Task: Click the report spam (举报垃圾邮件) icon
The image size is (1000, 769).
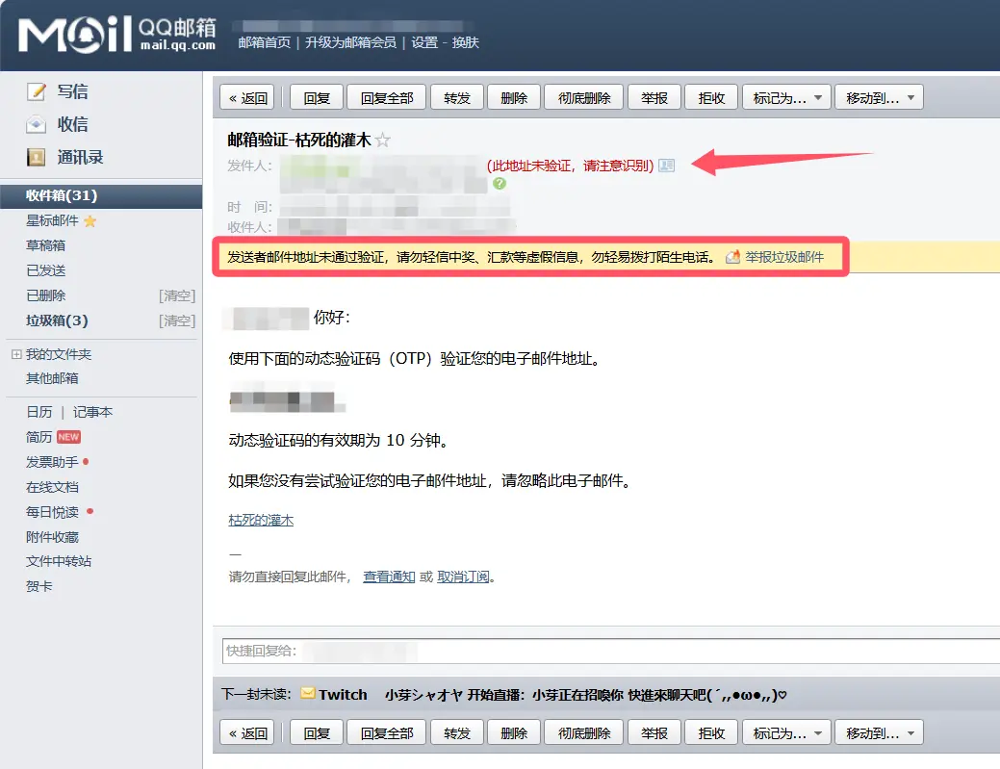Action: pyautogui.click(x=733, y=257)
